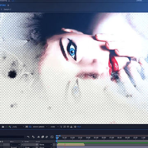Toggle the first layer's preserve transparency switch
148x148 pixels.
click(23, 144)
